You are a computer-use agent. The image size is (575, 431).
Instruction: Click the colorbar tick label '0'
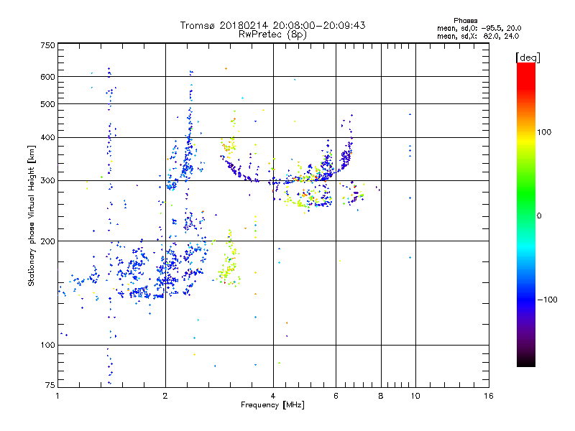[x=539, y=216]
